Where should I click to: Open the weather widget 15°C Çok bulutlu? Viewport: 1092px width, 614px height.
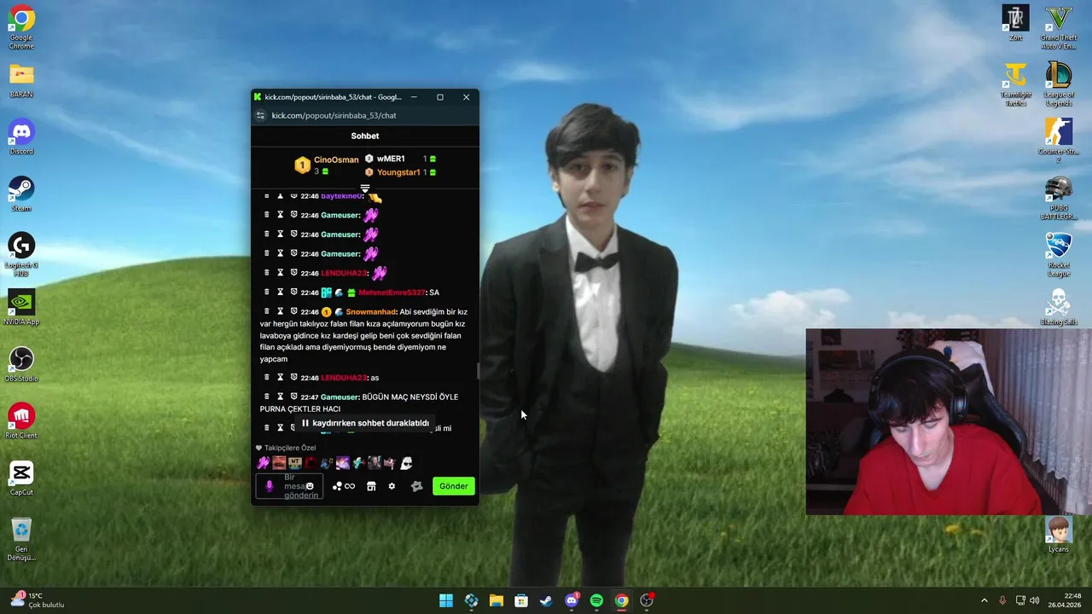coord(38,600)
